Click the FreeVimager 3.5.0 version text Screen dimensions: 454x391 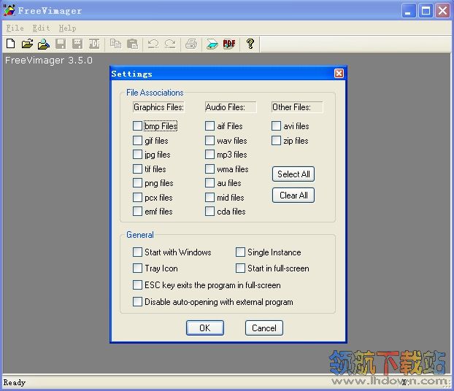point(49,61)
